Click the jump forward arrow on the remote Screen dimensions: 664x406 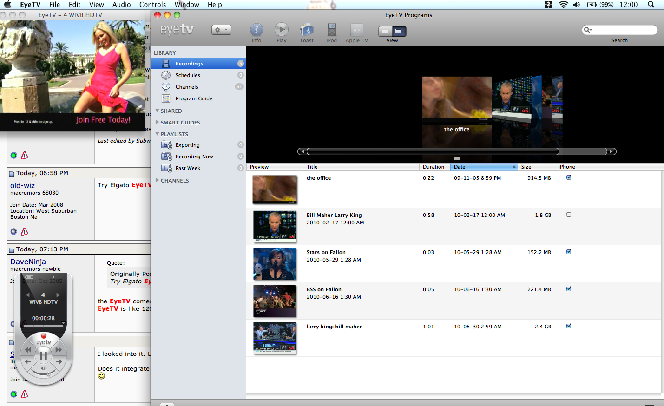click(59, 361)
